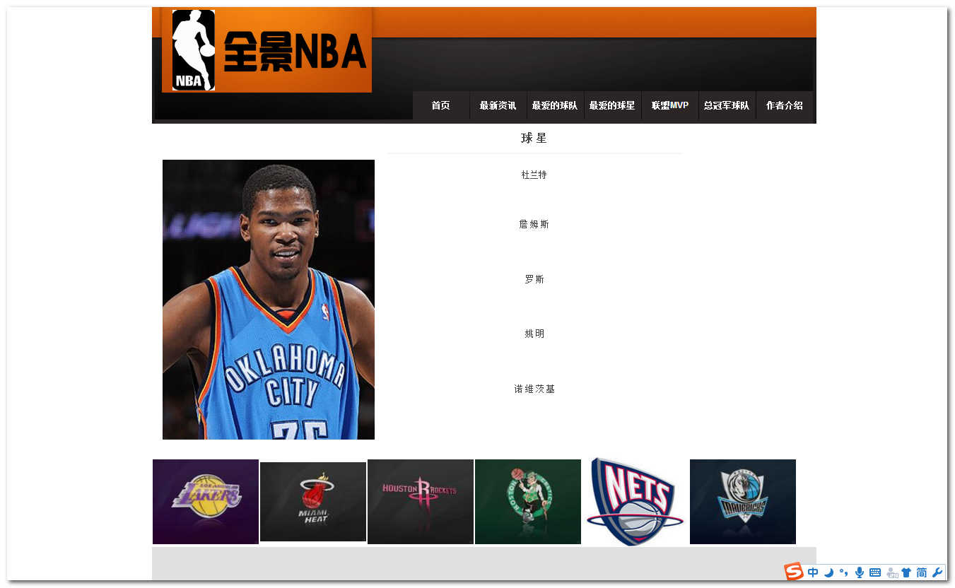The width and height of the screenshot is (955, 588).
Task: Open the 作者介绍 menu item
Action: click(x=785, y=105)
